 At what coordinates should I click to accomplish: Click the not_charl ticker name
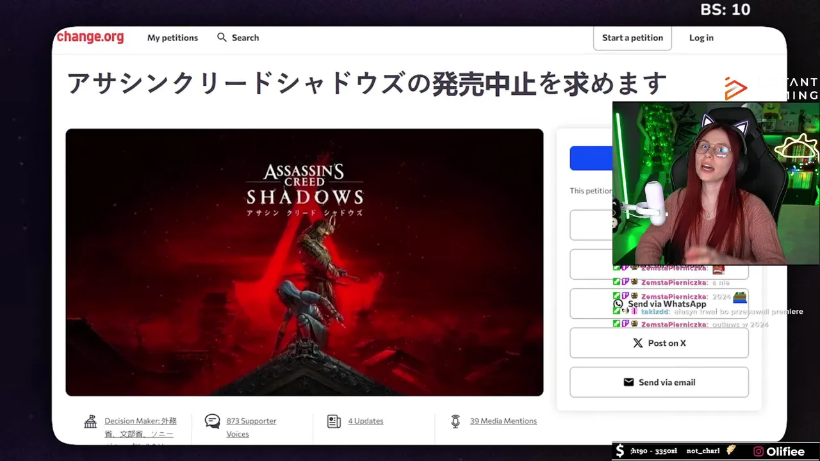703,451
